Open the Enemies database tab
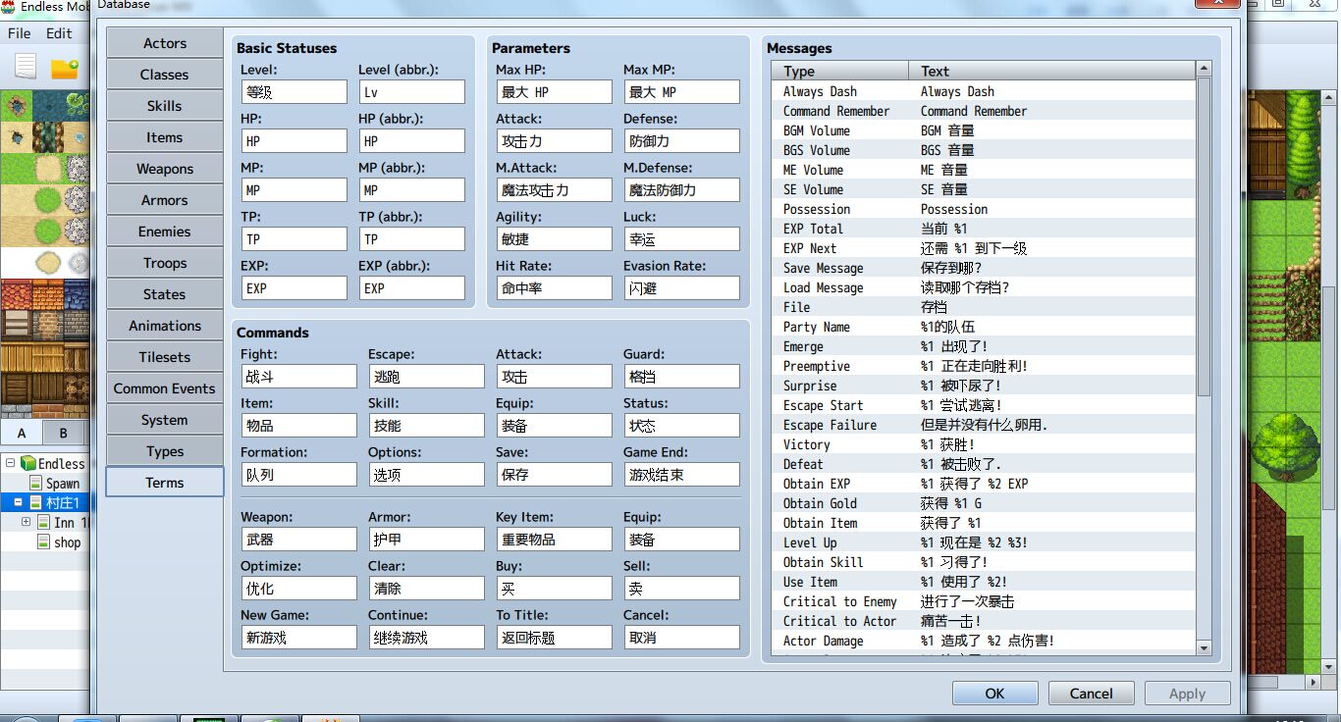 point(165,232)
